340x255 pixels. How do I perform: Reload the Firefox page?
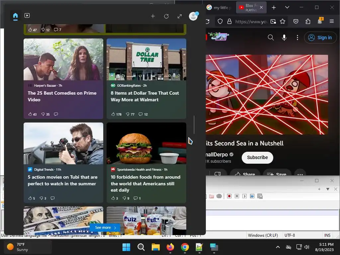click(208, 21)
